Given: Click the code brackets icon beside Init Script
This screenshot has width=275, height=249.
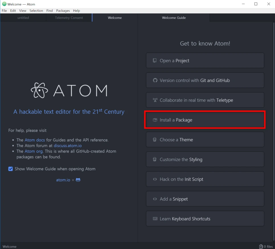Looking at the screenshot, I should click(x=155, y=179).
